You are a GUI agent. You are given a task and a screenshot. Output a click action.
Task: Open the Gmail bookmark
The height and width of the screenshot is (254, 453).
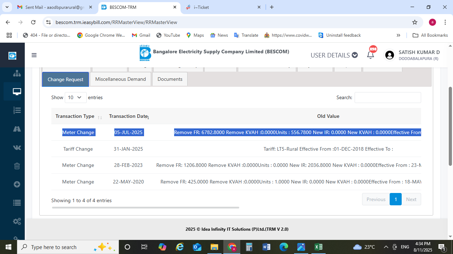point(141,35)
